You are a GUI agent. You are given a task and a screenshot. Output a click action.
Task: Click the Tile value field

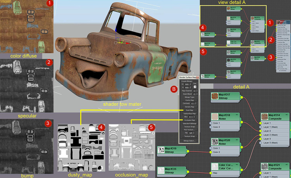pos(191,133)
